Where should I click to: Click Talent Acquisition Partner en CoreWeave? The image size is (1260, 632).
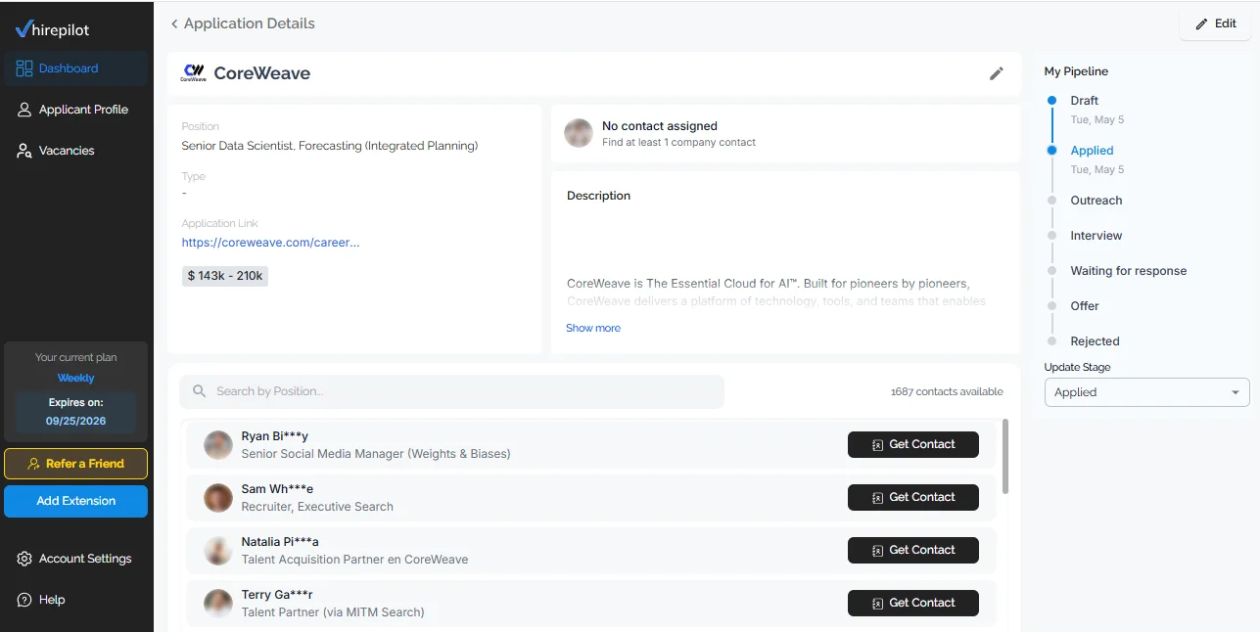tap(354, 560)
